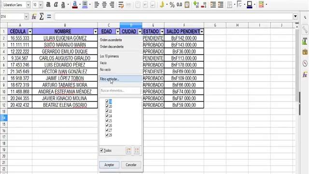Uncheck value 29 in filter list
The image size is (309, 174).
click(107, 135)
